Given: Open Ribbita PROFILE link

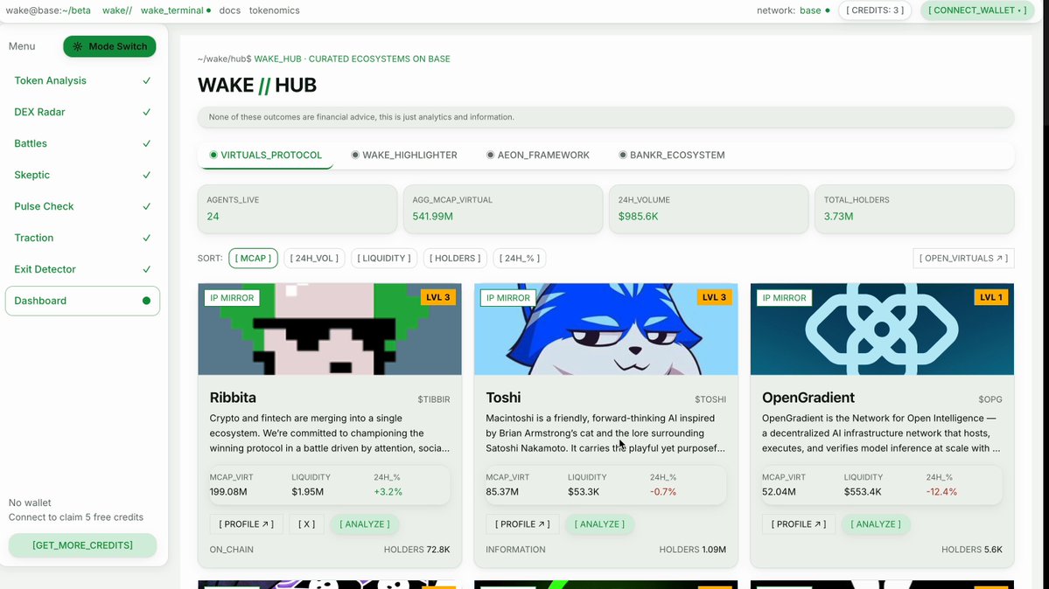Looking at the screenshot, I should click(246, 524).
